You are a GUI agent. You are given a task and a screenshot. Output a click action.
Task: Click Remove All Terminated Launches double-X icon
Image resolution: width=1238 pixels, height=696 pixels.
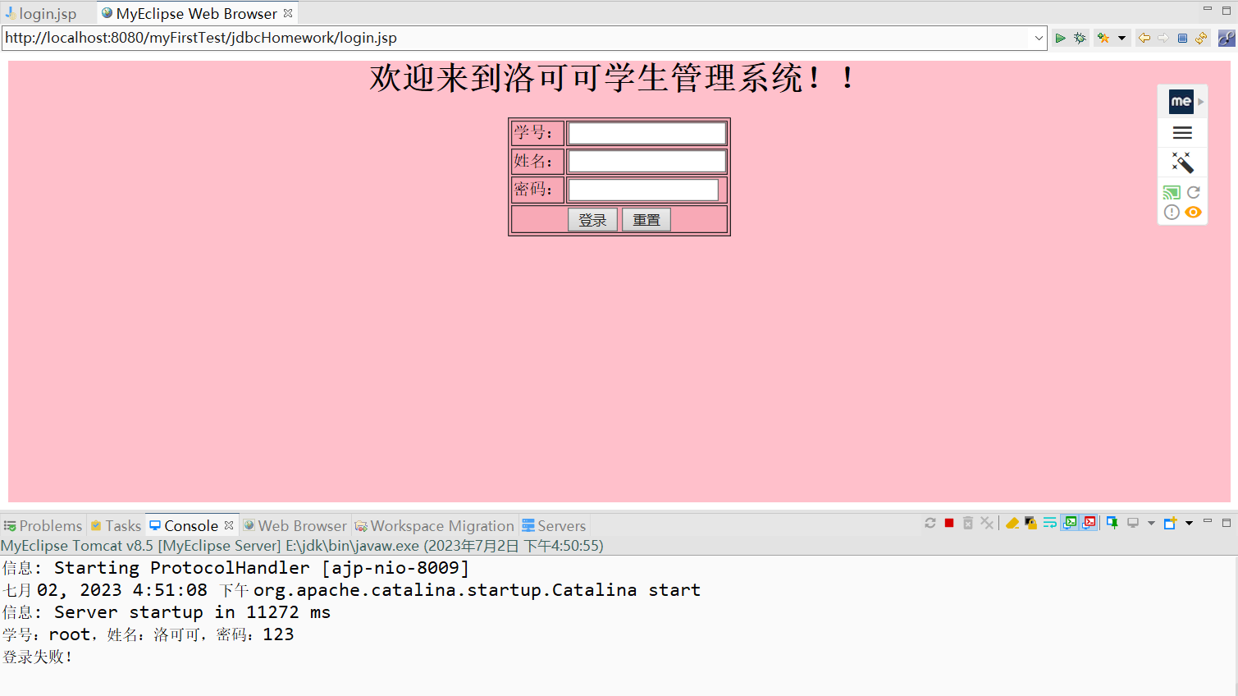[987, 523]
